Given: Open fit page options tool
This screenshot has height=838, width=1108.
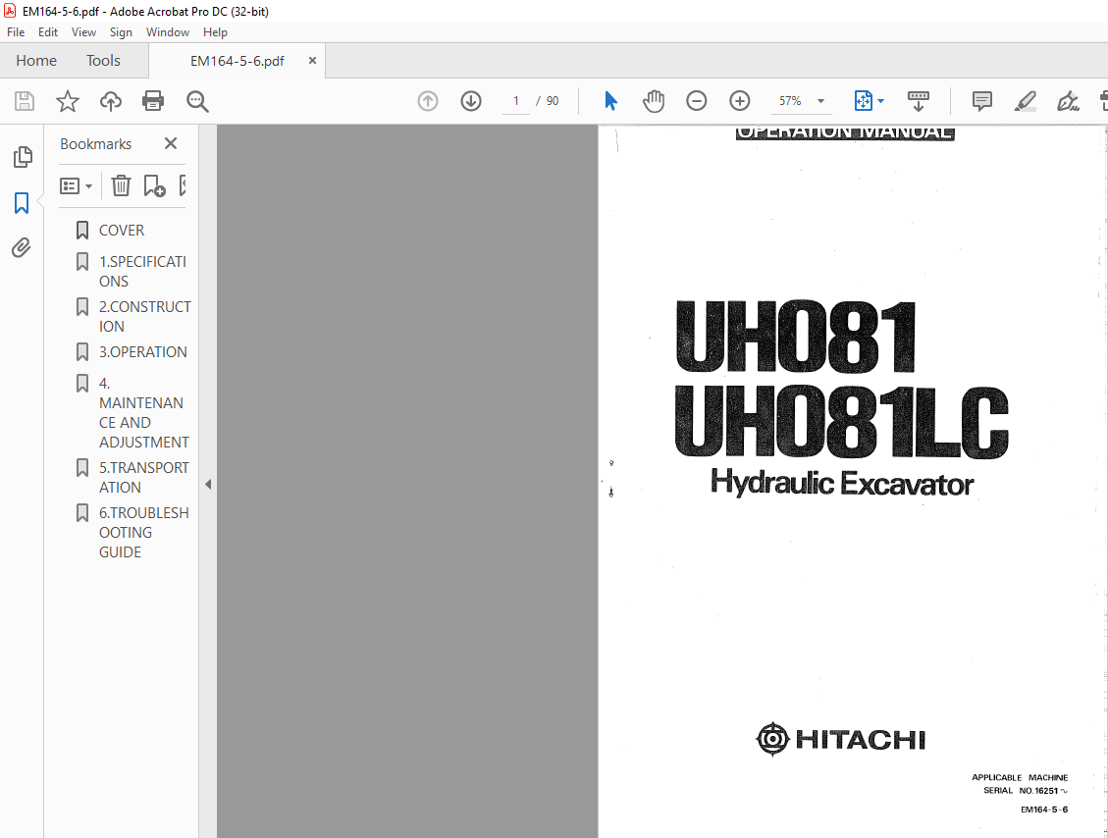Looking at the screenshot, I should coord(863,101).
